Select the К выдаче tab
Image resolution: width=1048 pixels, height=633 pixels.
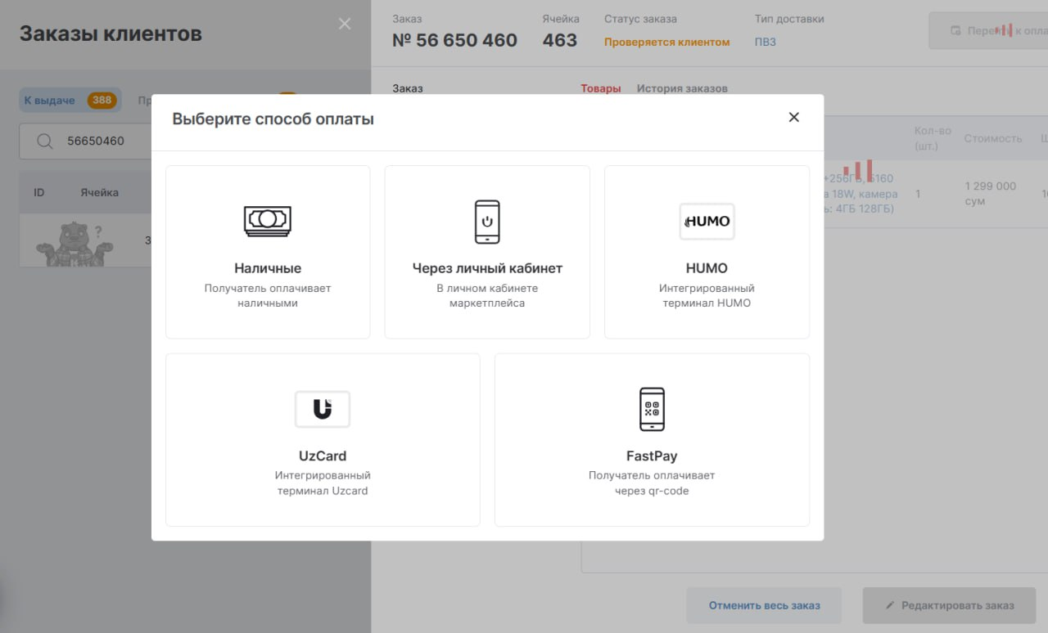pyautogui.click(x=50, y=101)
